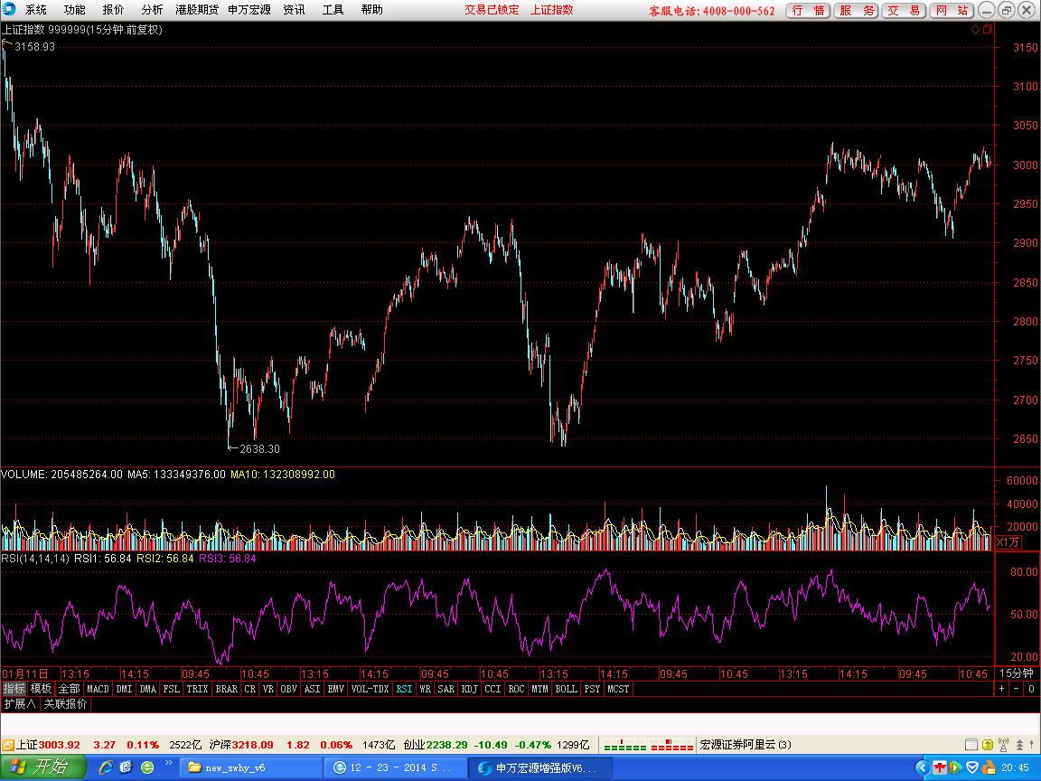
Task: Click the red overlapping-squares icon above chart
Action: 988,29
